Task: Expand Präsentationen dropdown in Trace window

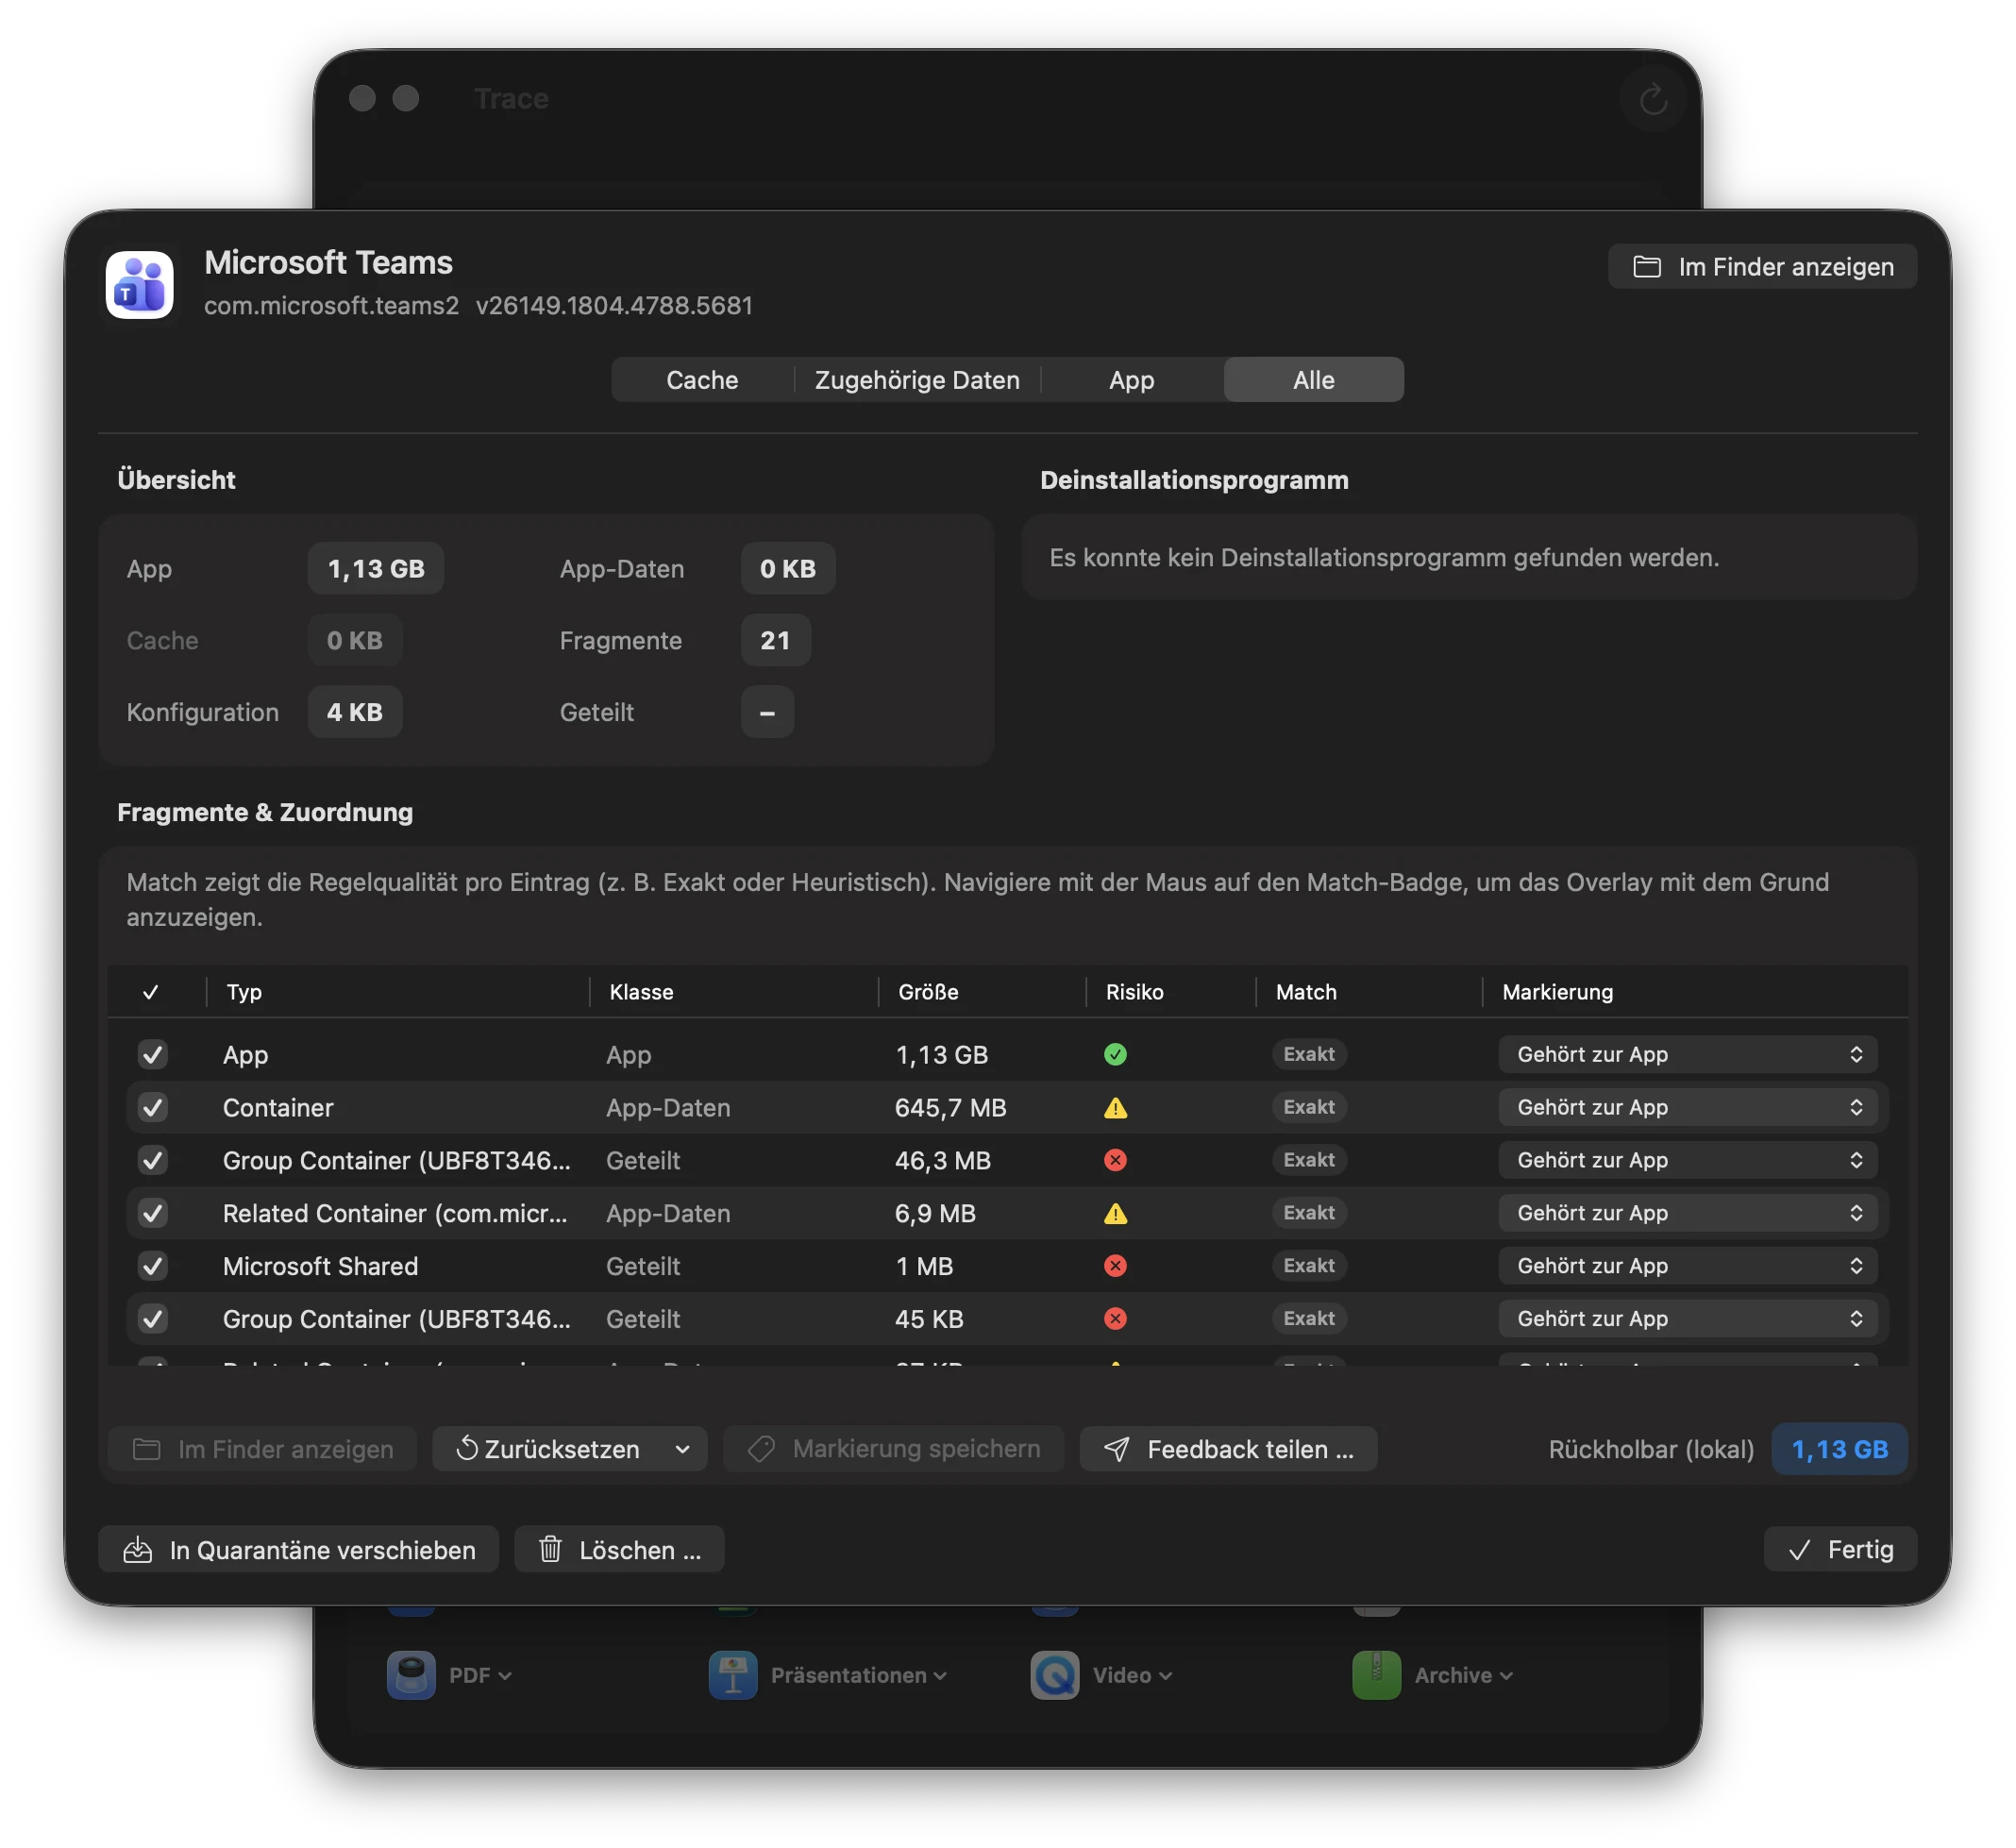Action: [x=940, y=1675]
